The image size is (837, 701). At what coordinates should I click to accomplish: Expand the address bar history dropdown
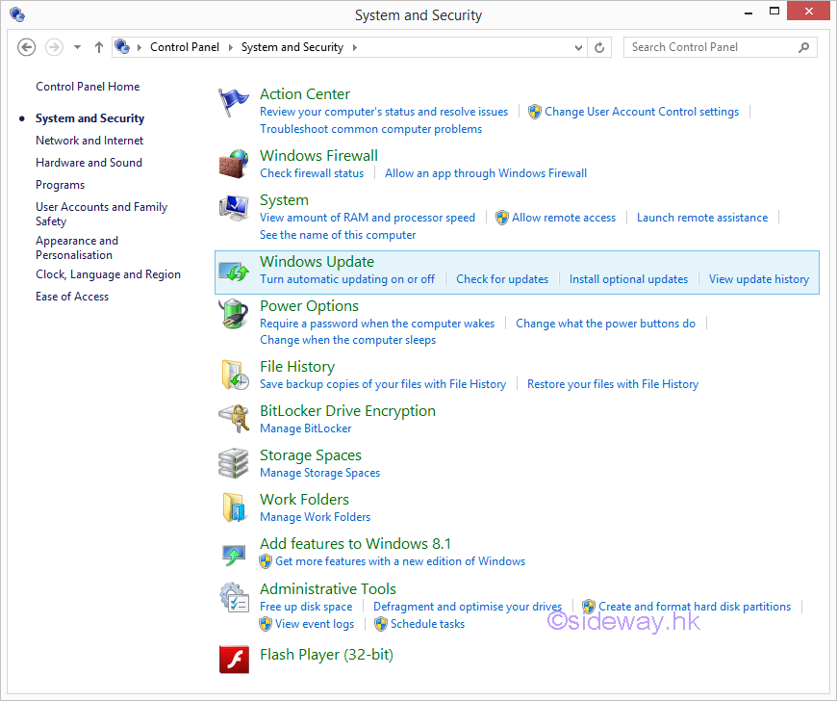tap(578, 47)
